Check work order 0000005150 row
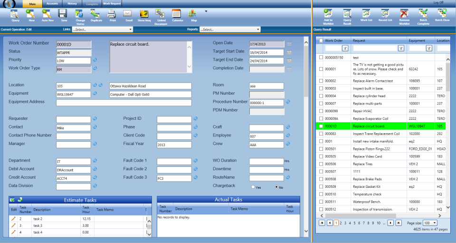Viewport: 456px width, 243px height. click(321, 58)
